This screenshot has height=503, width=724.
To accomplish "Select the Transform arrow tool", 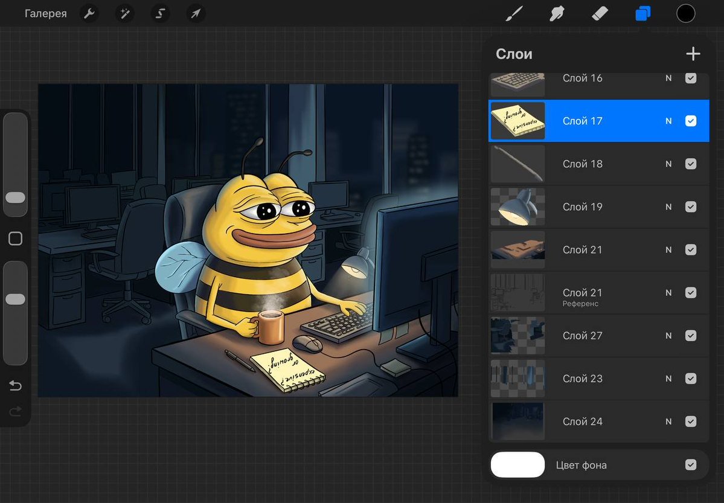I will [196, 14].
